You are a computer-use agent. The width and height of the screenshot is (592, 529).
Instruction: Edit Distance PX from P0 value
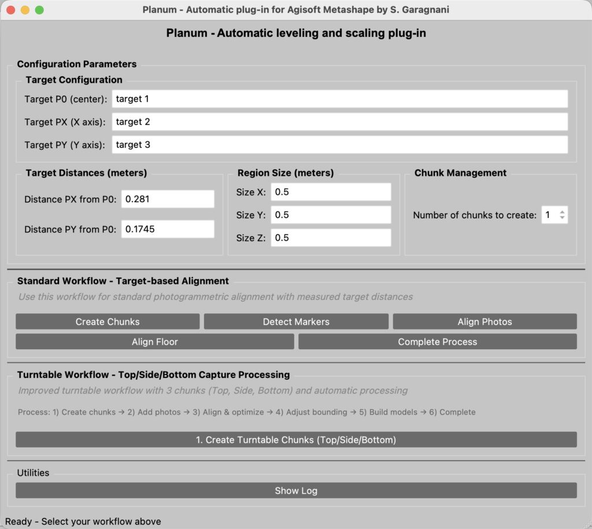point(167,199)
